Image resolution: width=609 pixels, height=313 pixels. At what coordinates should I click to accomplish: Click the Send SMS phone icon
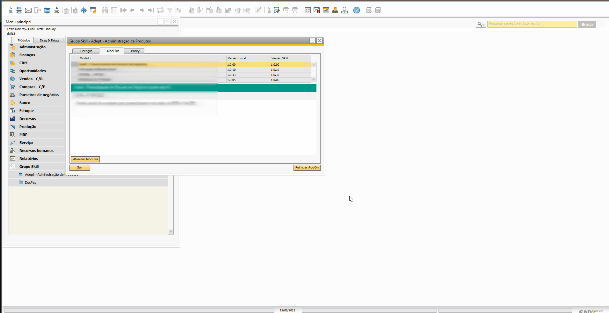coord(38,10)
